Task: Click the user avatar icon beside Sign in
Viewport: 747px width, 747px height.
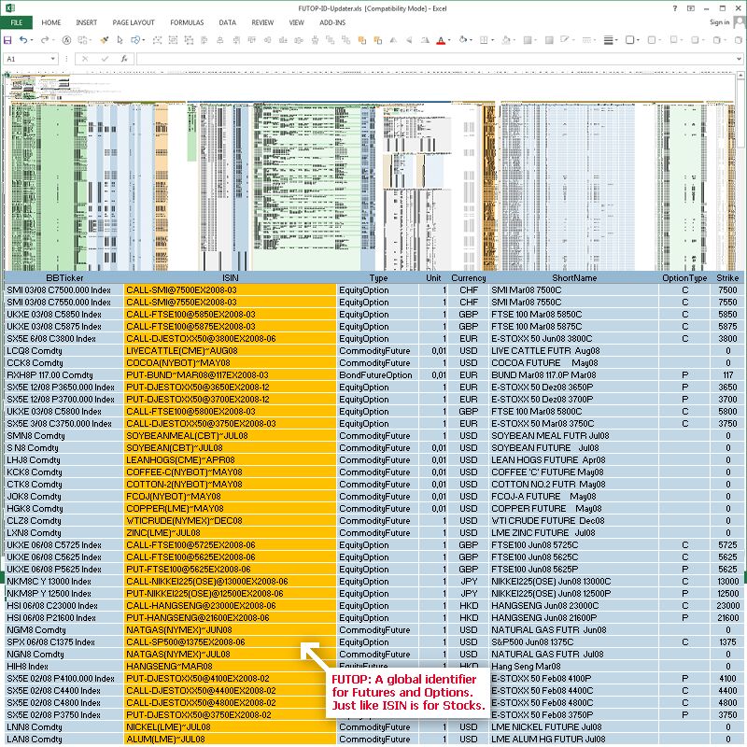Action: click(x=739, y=21)
